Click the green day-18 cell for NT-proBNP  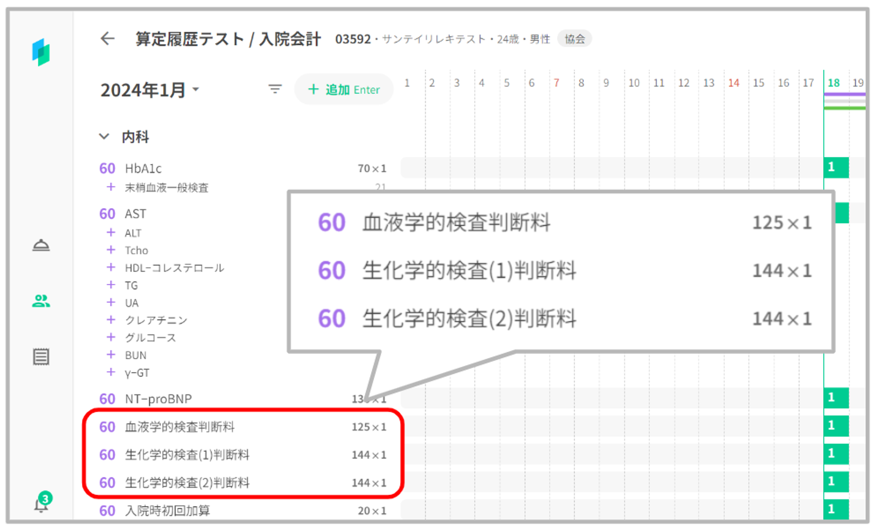(836, 398)
